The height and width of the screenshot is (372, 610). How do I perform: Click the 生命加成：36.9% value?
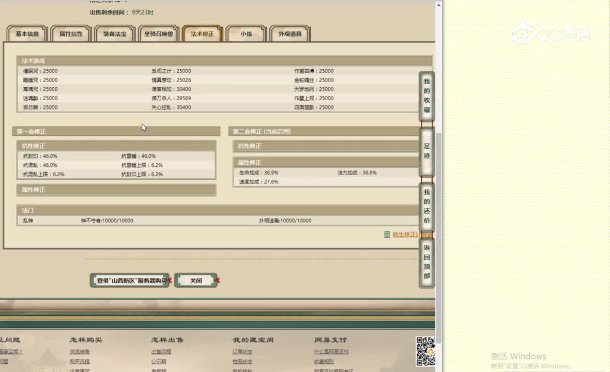coord(258,173)
